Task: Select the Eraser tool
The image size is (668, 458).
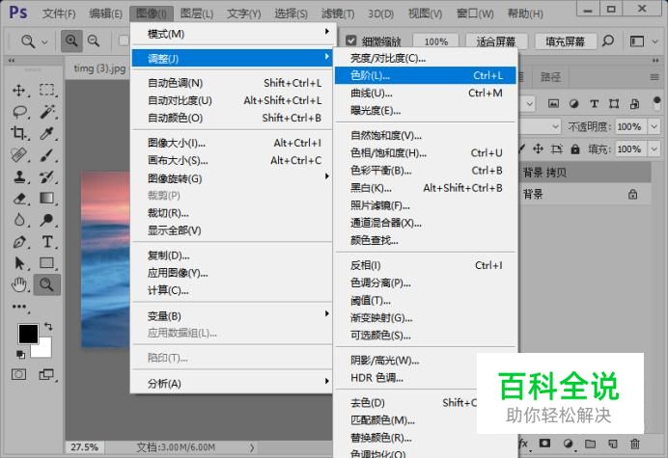Action: (18, 199)
